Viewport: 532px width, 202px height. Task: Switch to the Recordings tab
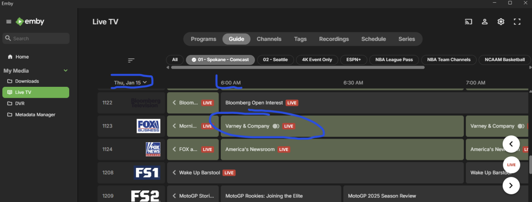point(334,39)
